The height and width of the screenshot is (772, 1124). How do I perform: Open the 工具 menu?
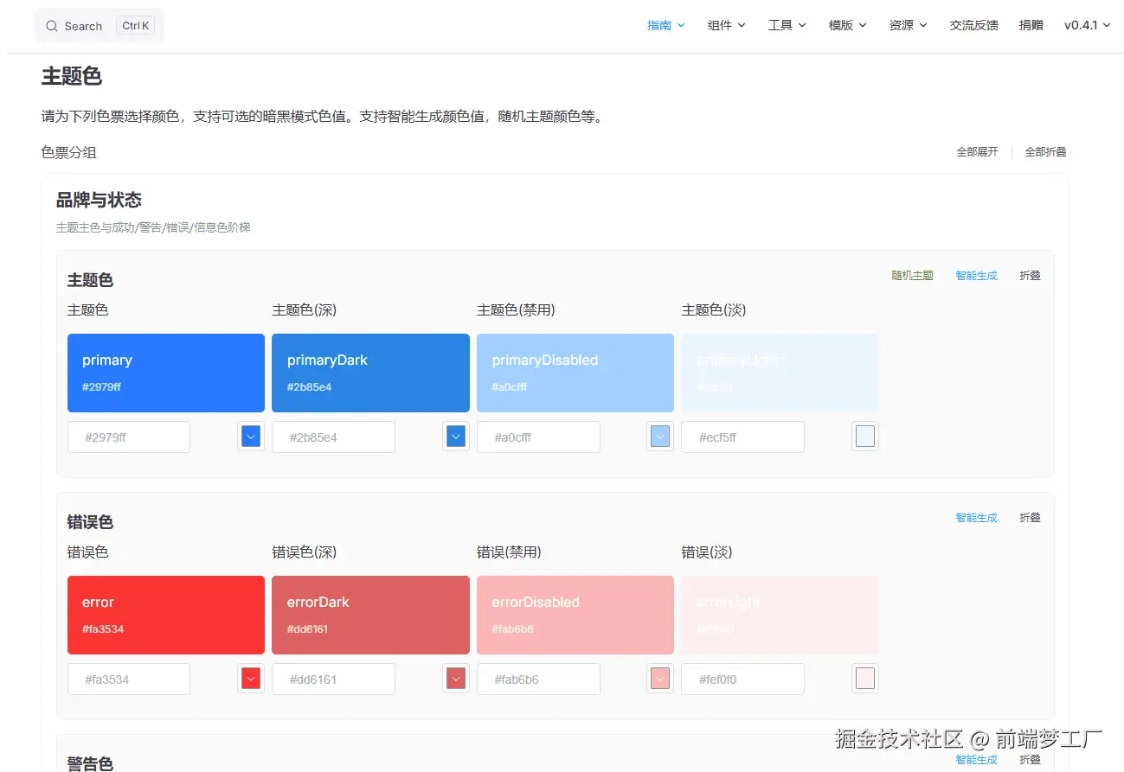click(787, 25)
